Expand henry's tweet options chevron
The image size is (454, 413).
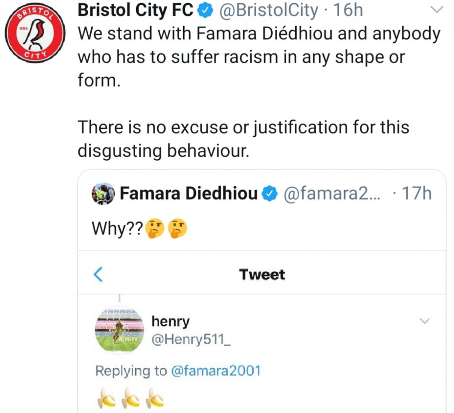(424, 321)
